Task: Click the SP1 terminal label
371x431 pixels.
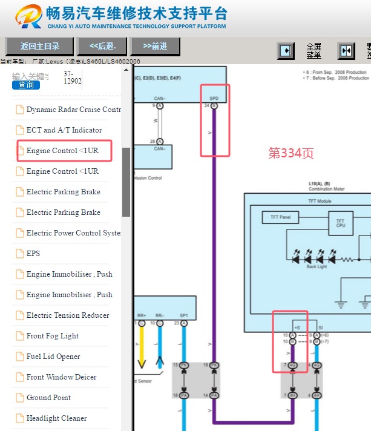Action: click(x=183, y=315)
